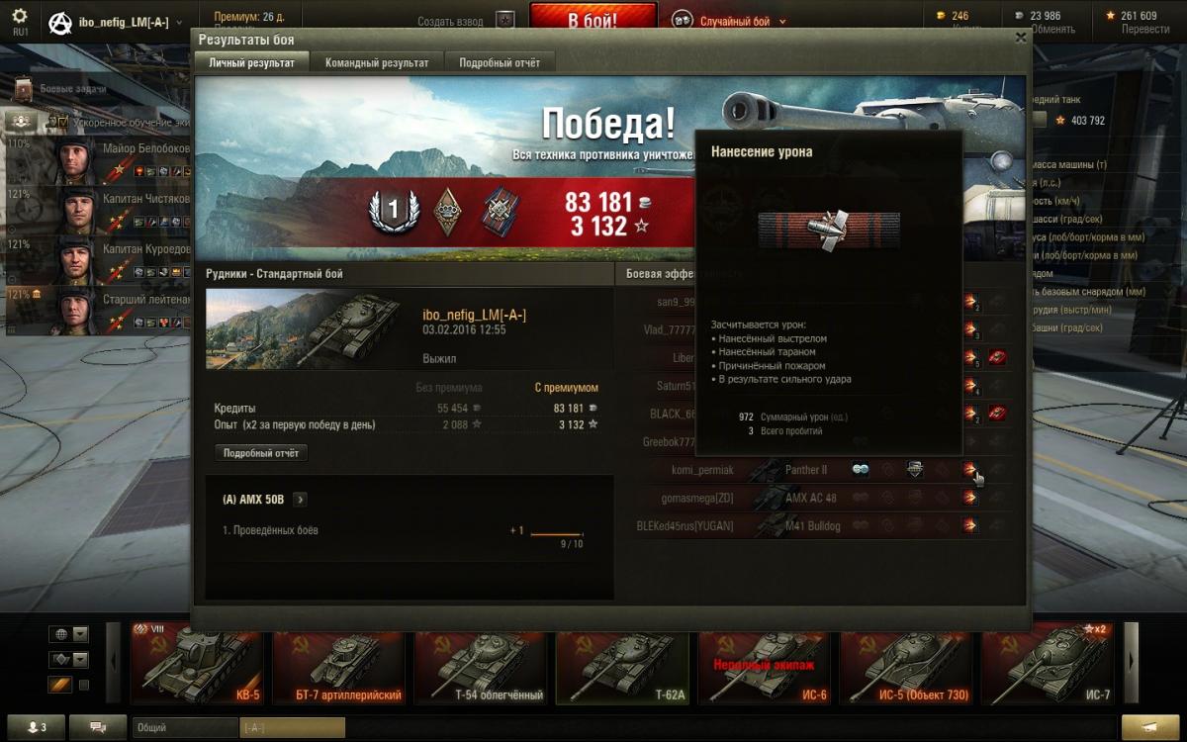Viewport: 1187px width, 742px height.
Task: Toggle the orange stripe tank filter button
Action: click(x=60, y=685)
